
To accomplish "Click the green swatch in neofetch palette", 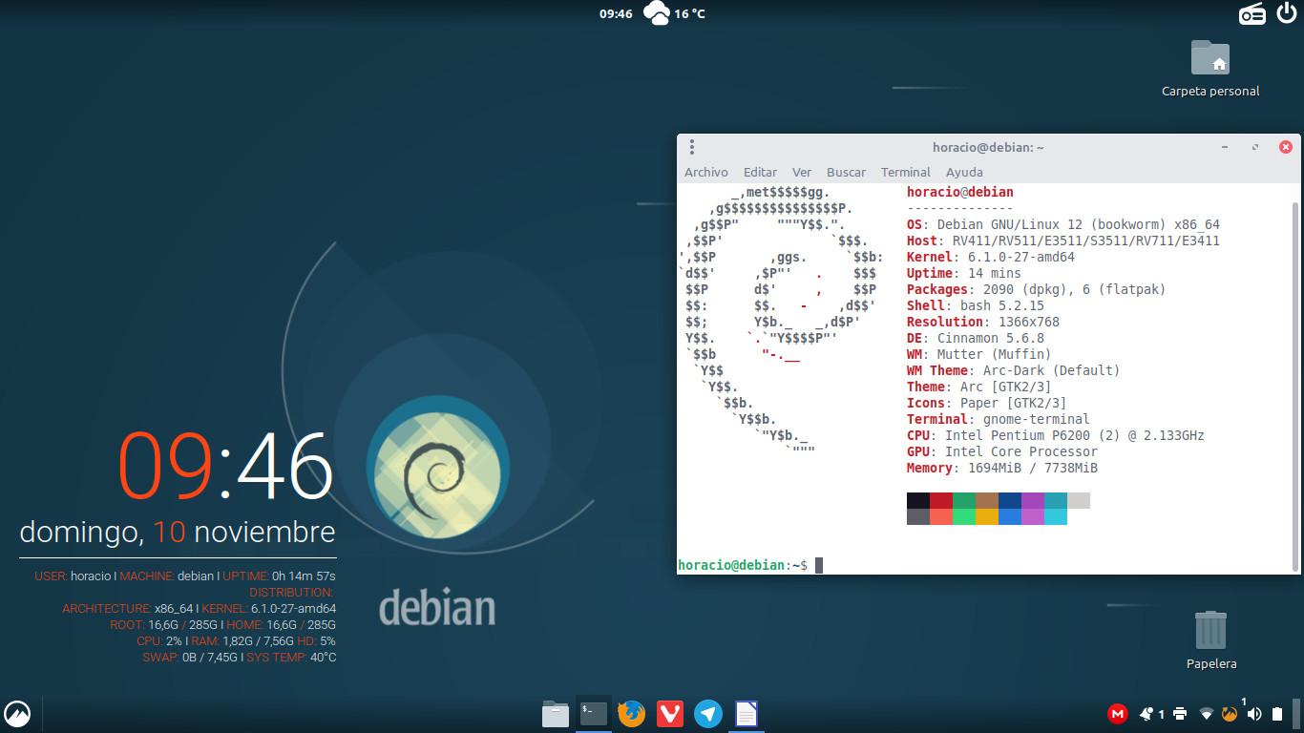I will [964, 500].
